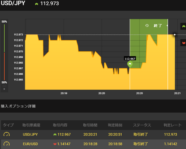The width and height of the screenshot is (186, 149).
Task: Click the 取引原資産 column header
Action: click(31, 125)
